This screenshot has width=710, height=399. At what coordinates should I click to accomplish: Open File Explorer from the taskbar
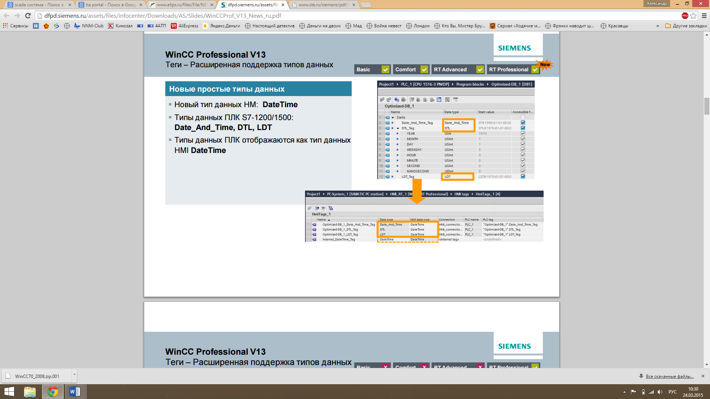[30, 392]
